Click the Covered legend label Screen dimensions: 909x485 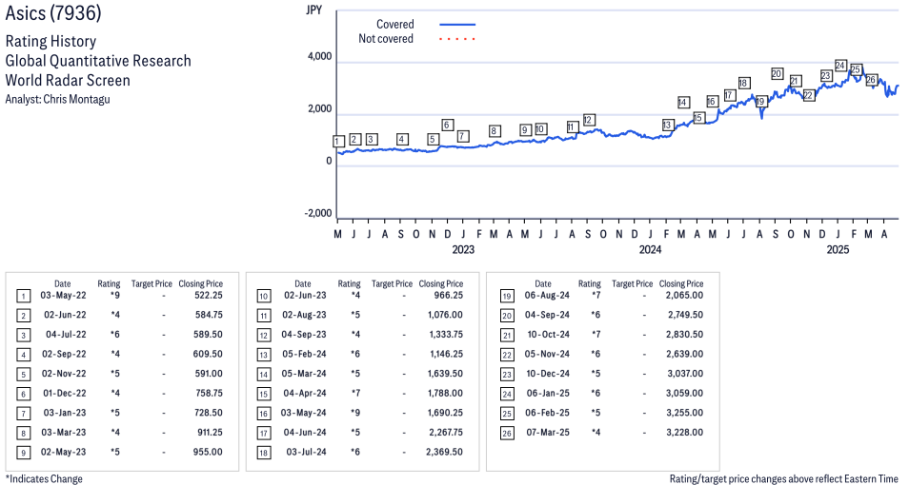click(x=395, y=25)
